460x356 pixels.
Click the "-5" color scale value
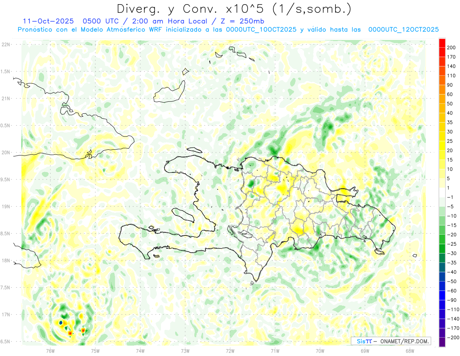pos(450,207)
